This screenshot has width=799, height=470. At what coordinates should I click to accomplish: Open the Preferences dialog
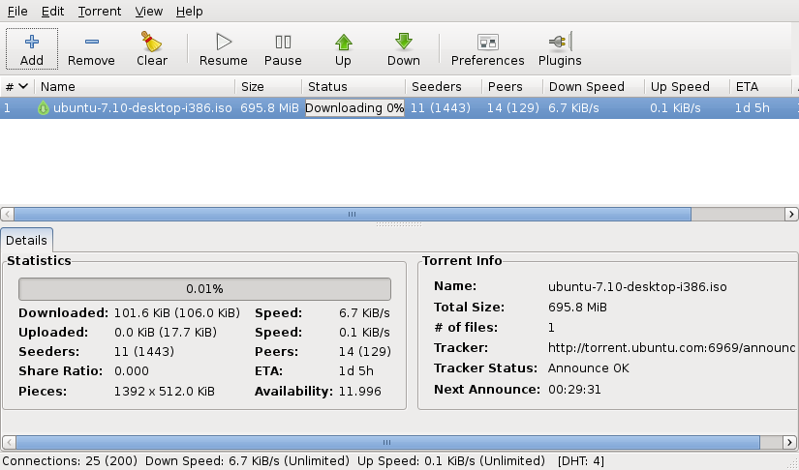click(x=487, y=42)
